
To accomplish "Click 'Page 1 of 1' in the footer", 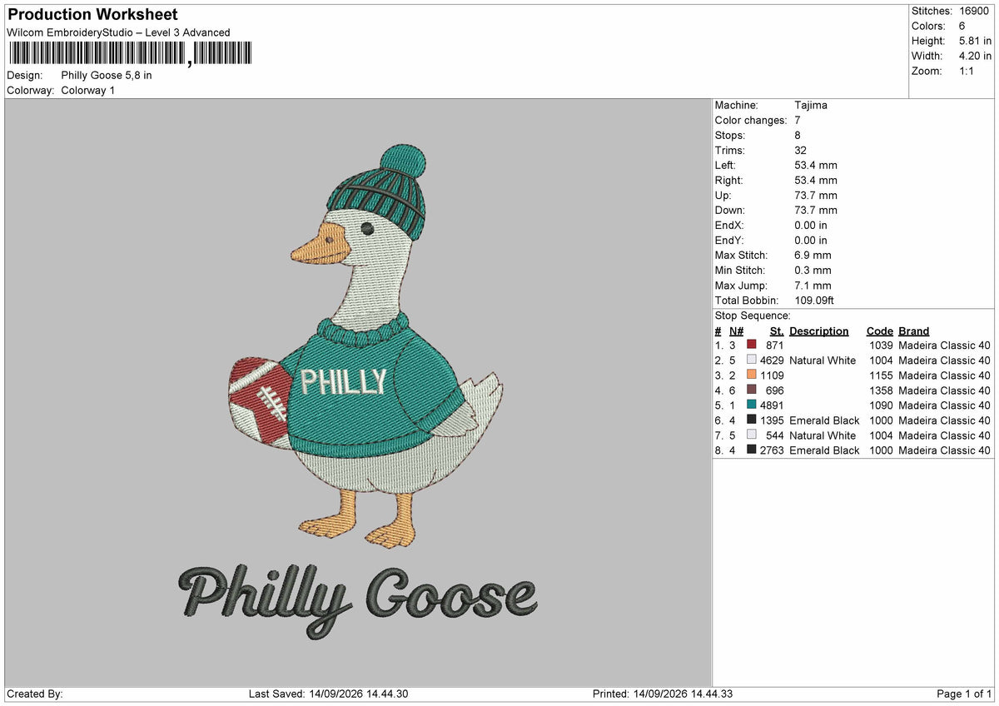I will click(964, 694).
